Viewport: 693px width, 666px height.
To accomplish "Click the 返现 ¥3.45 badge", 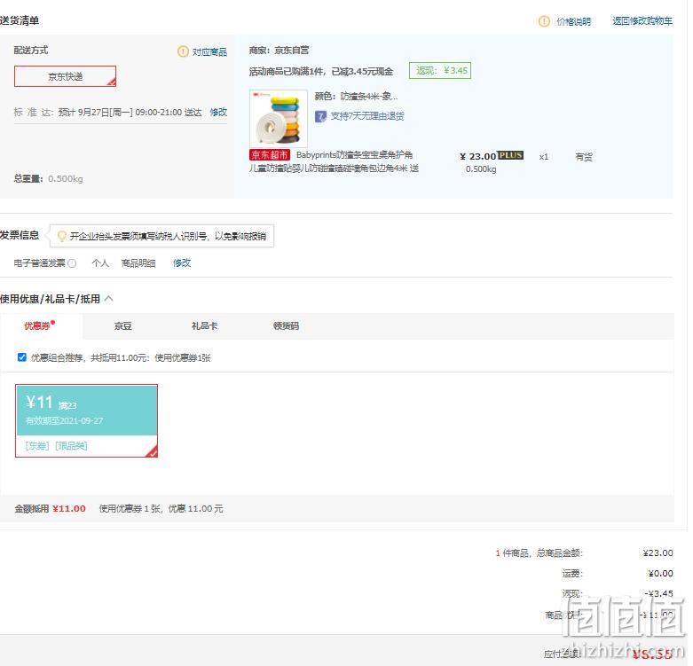I will click(440, 71).
